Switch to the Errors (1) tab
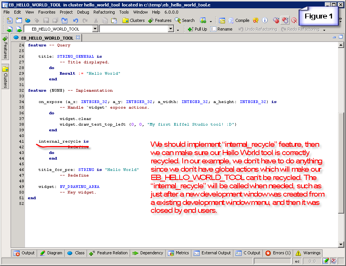346x266 pixels. click(278, 253)
